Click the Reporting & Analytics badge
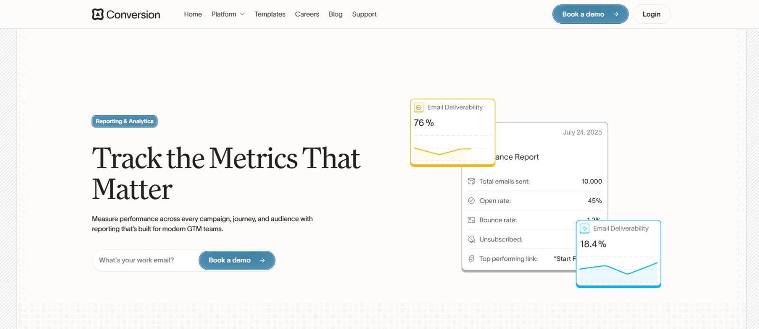Image resolution: width=759 pixels, height=329 pixels. 124,121
